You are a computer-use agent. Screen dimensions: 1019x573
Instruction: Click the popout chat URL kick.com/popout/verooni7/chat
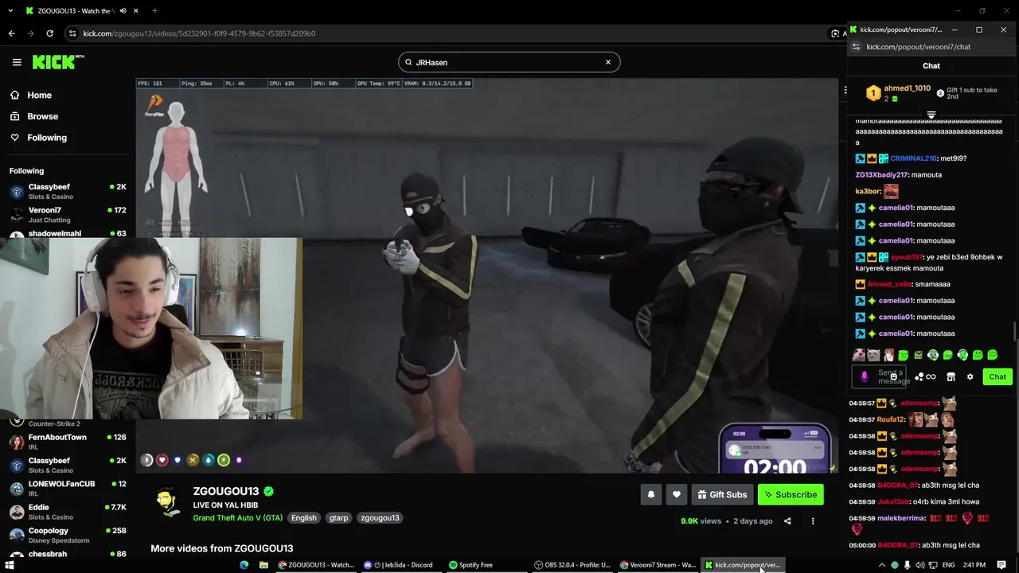(x=918, y=47)
